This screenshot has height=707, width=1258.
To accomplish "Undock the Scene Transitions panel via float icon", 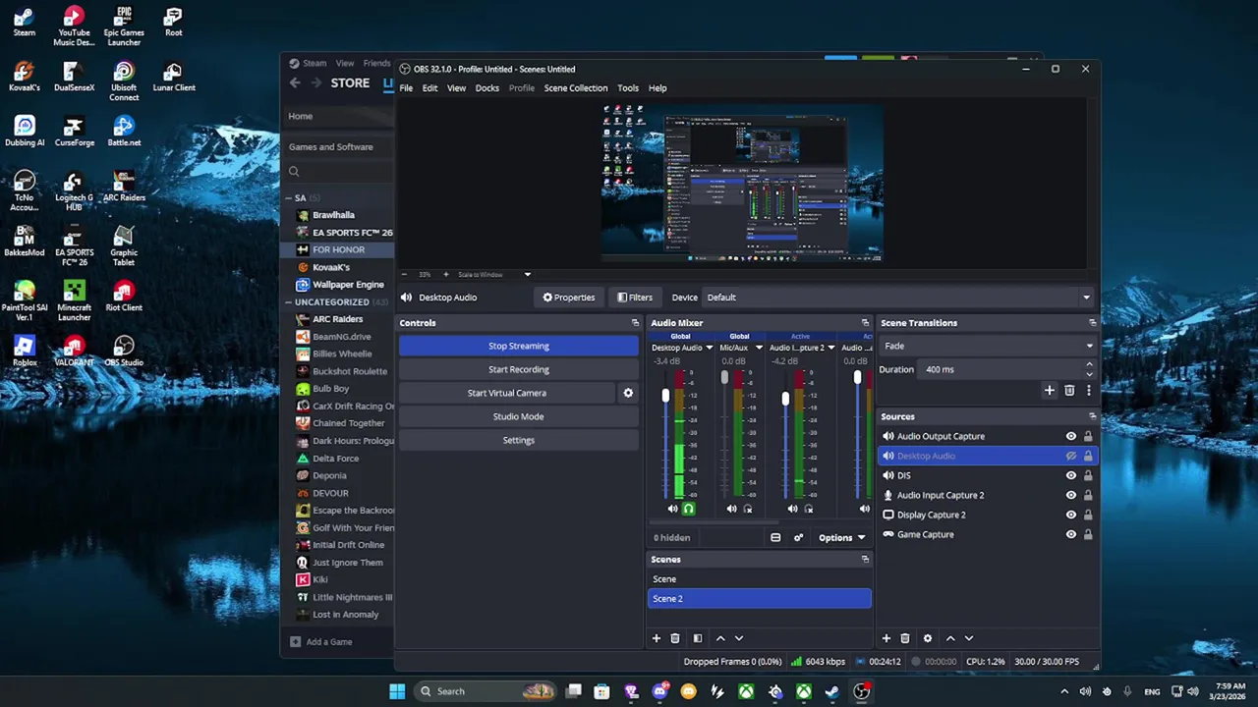I will tap(1092, 323).
